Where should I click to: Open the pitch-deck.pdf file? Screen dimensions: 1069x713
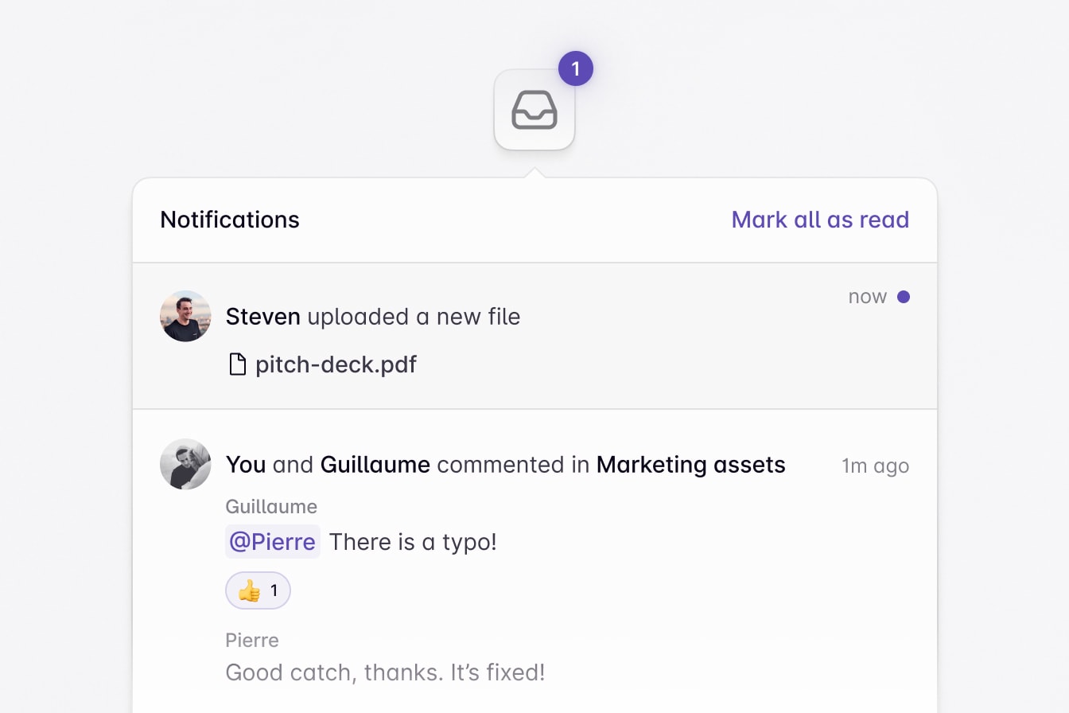point(335,364)
